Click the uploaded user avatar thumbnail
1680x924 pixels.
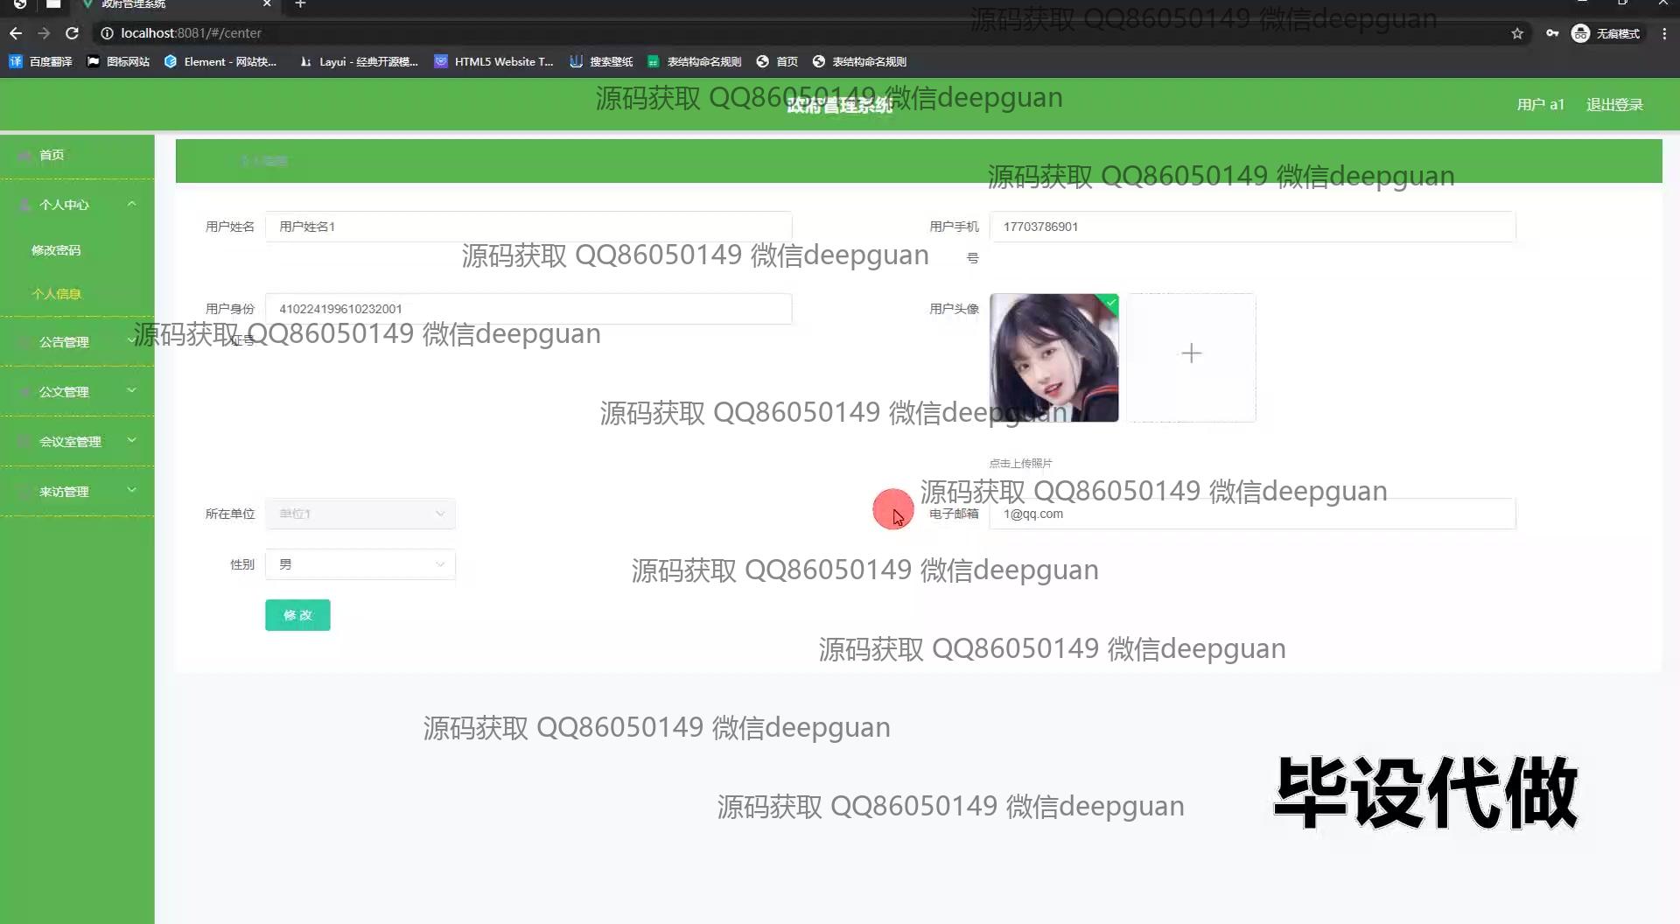(1053, 358)
